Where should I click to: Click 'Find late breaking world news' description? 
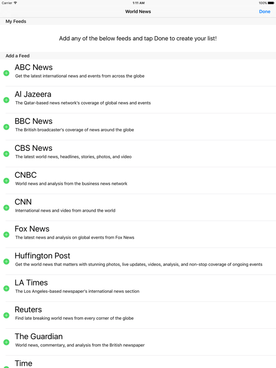[74, 318]
